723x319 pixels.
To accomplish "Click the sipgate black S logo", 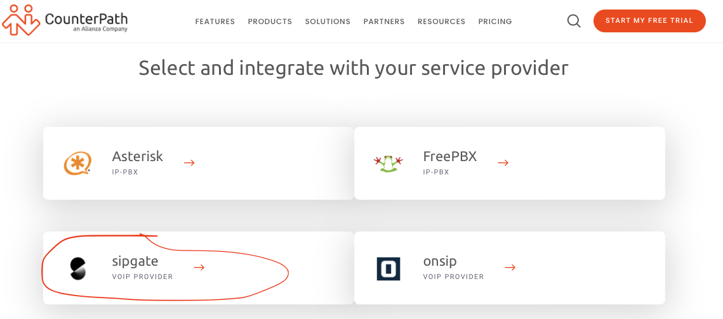I will [78, 269].
